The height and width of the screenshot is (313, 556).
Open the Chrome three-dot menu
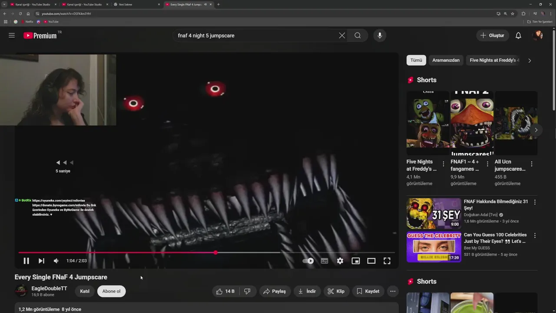pyautogui.click(x=551, y=13)
